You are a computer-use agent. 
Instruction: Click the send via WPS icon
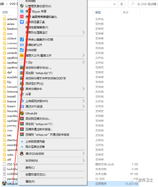(x=22, y=106)
